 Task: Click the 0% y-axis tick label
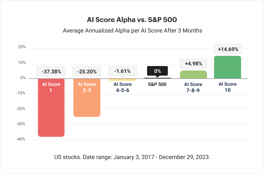(23, 78)
